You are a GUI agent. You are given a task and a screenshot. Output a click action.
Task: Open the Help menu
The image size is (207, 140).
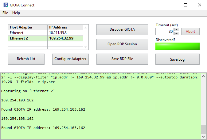pyautogui.click(x=16, y=13)
